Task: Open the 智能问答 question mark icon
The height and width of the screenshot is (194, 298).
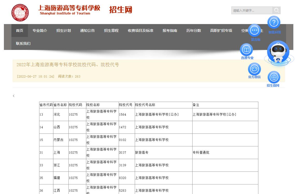Action: 274,23
